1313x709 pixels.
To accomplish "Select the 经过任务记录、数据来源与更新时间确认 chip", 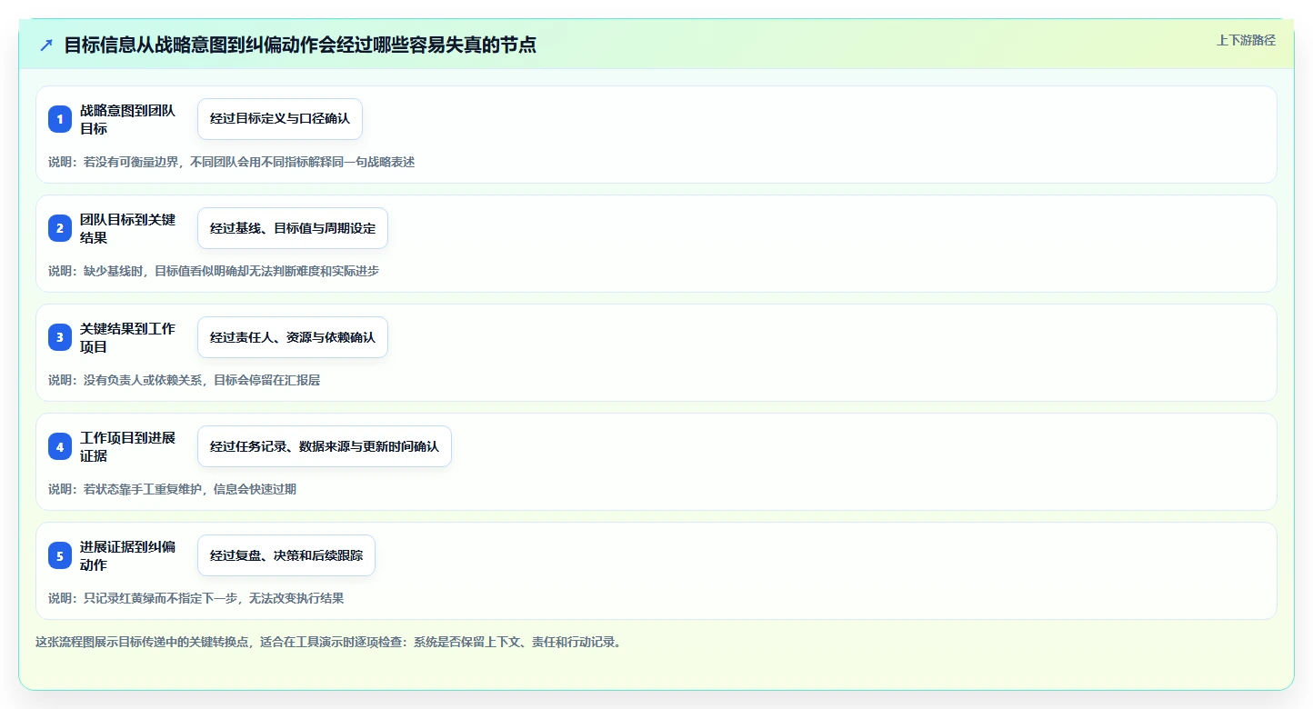I will click(x=325, y=446).
